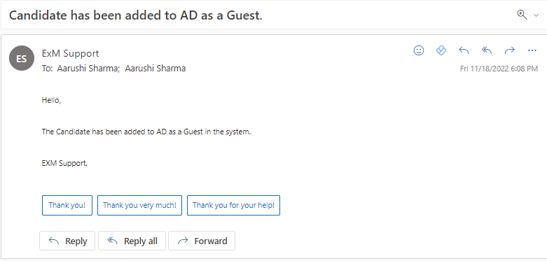547x261 pixels.
Task: Click the bottom Forward button
Action: point(202,241)
